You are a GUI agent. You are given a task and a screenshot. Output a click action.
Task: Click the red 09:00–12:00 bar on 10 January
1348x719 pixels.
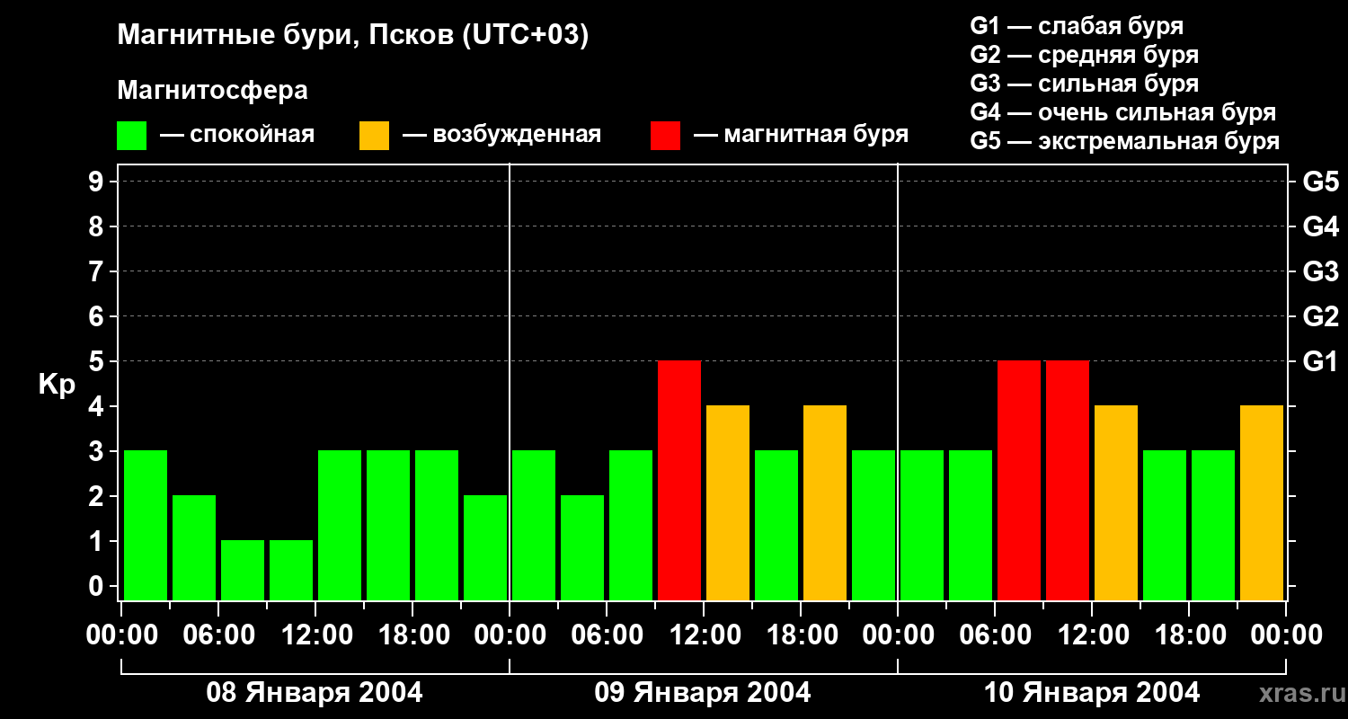pos(1068,480)
